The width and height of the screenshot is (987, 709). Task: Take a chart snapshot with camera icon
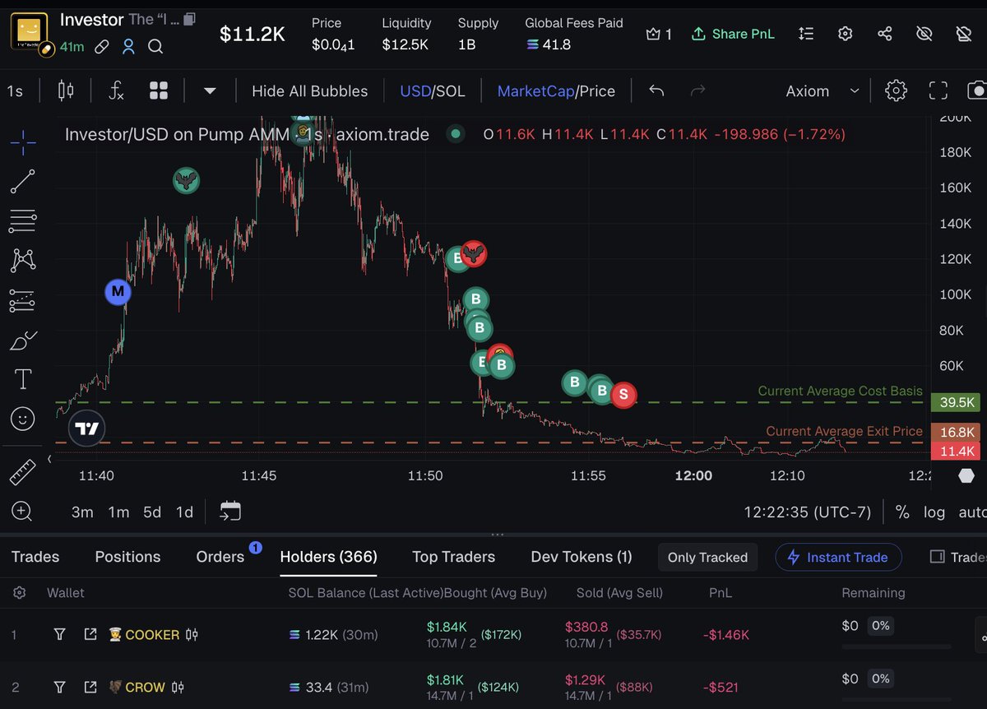pyautogui.click(x=976, y=90)
